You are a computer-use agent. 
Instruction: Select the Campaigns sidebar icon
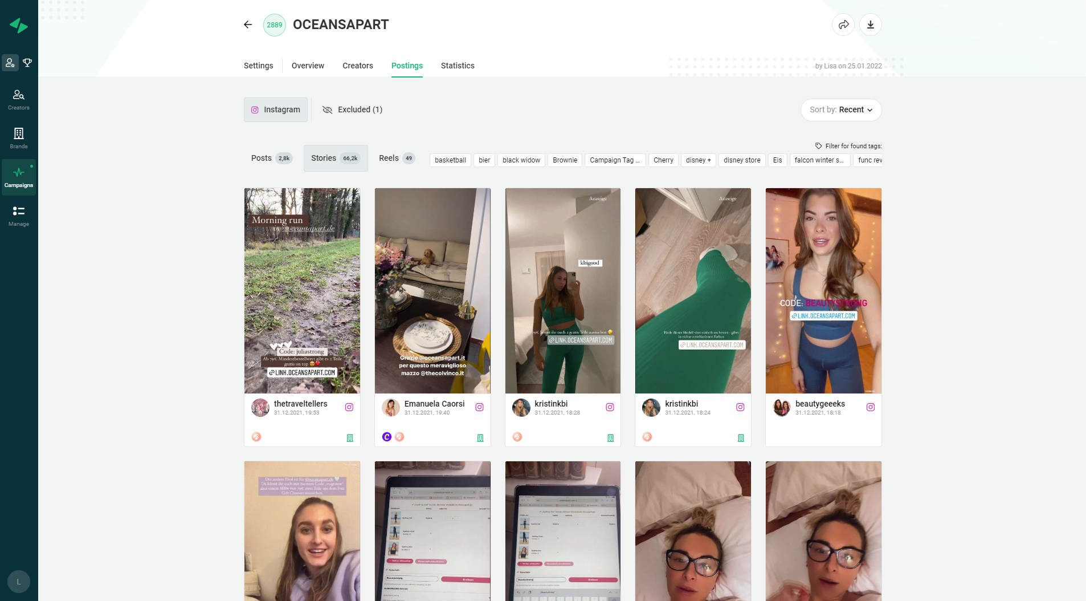click(x=18, y=177)
